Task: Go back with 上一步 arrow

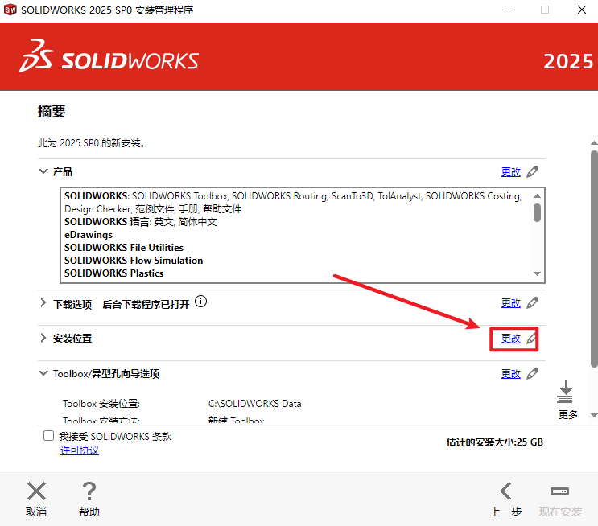Action: 505,491
